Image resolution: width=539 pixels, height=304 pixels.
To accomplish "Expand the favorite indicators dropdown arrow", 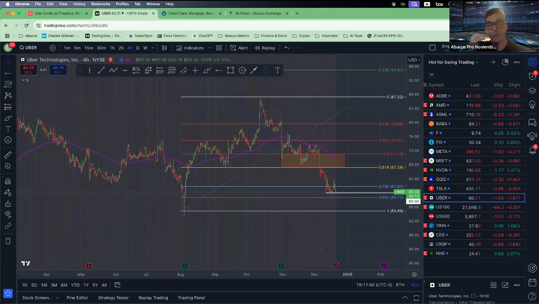I will [210, 48].
